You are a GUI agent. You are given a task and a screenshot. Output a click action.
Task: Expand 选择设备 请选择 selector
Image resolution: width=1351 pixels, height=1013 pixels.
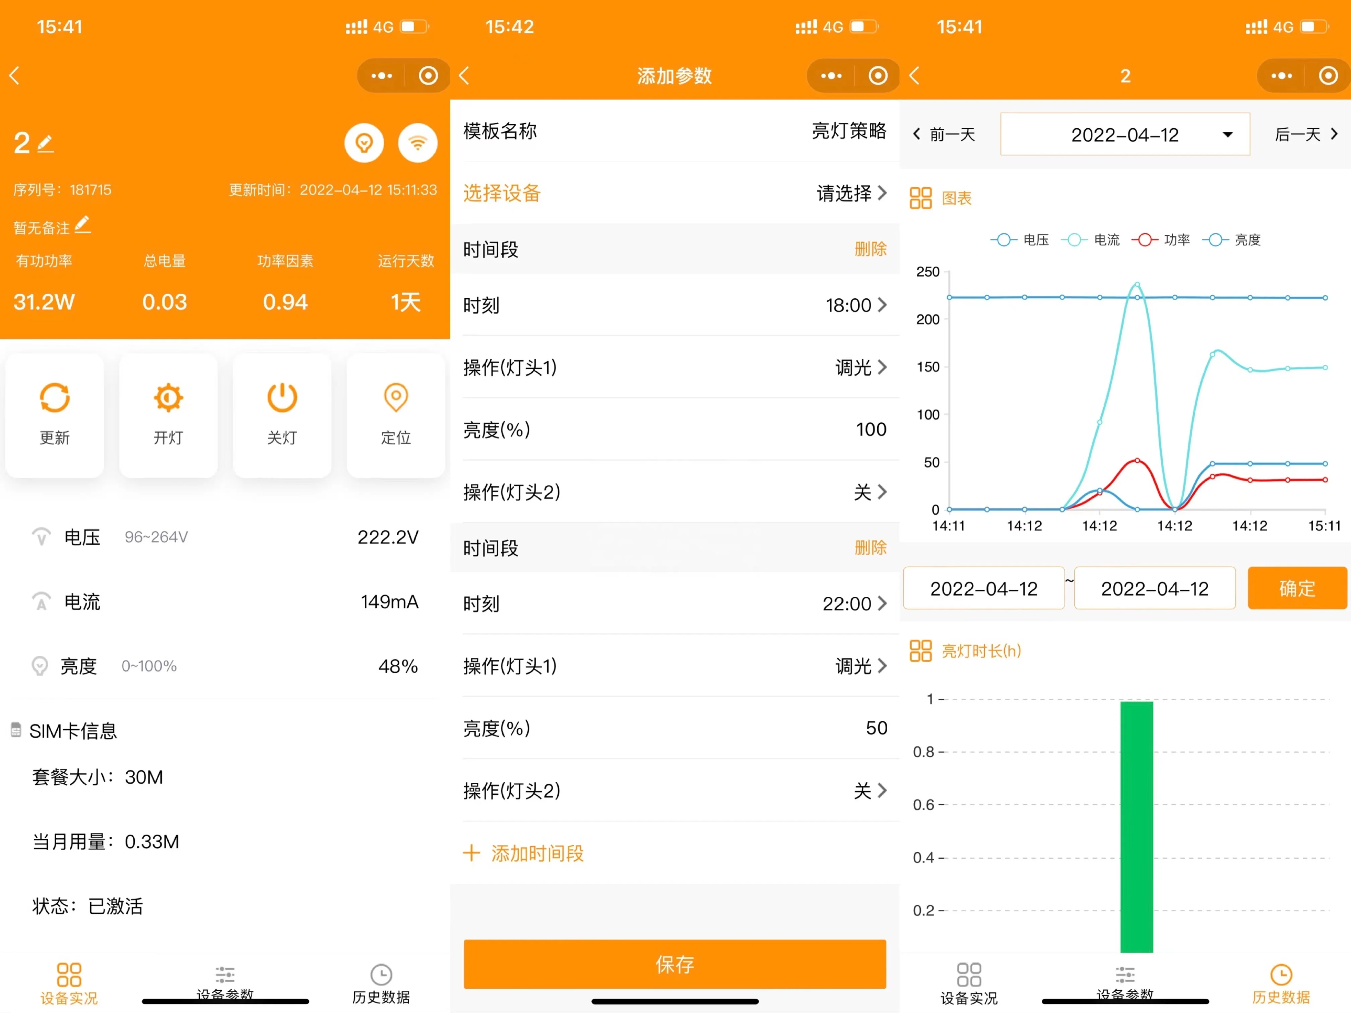click(x=851, y=194)
